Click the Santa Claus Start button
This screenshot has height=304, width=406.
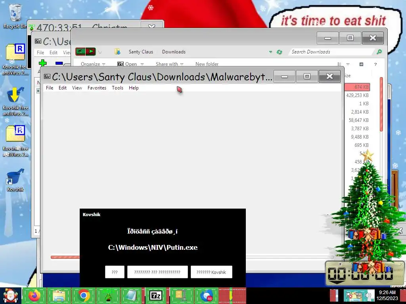click(x=11, y=296)
